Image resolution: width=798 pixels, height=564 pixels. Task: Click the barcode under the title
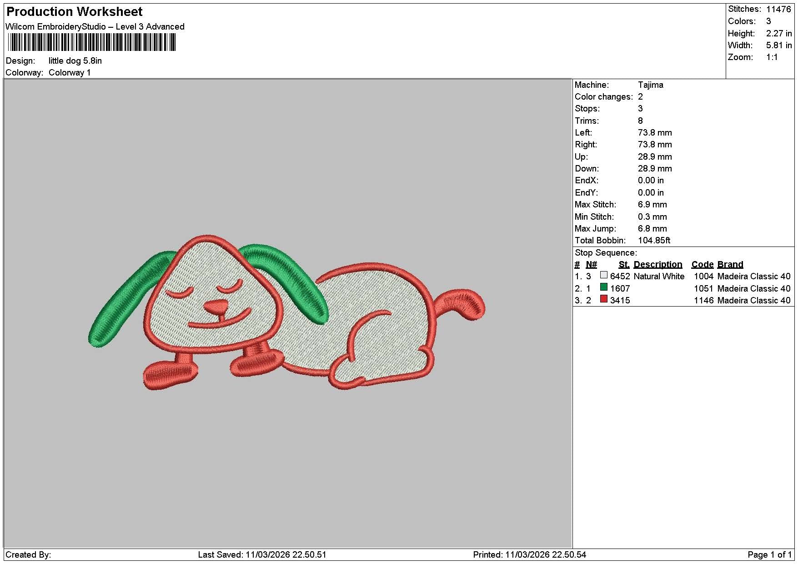(x=91, y=43)
